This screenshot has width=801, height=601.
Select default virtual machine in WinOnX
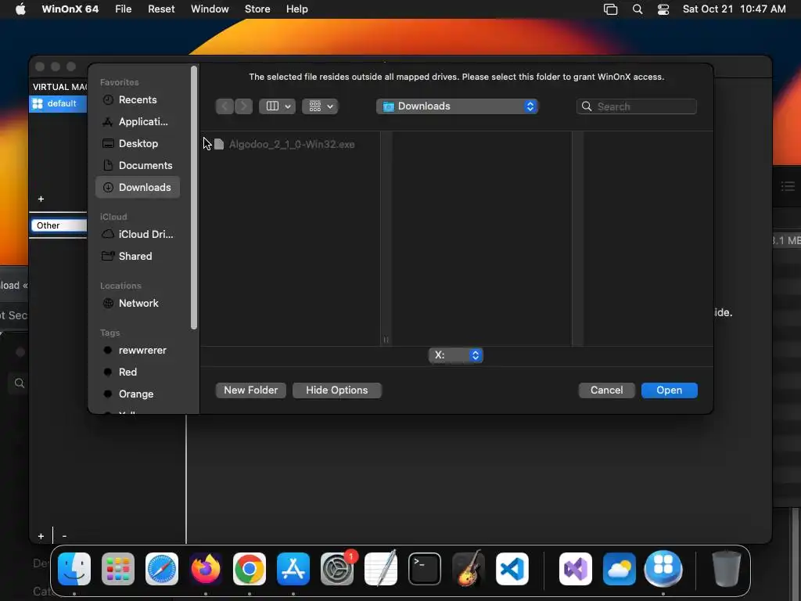pyautogui.click(x=58, y=104)
